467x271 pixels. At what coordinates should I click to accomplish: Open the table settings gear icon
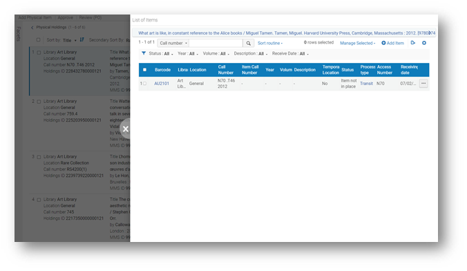[x=423, y=43]
